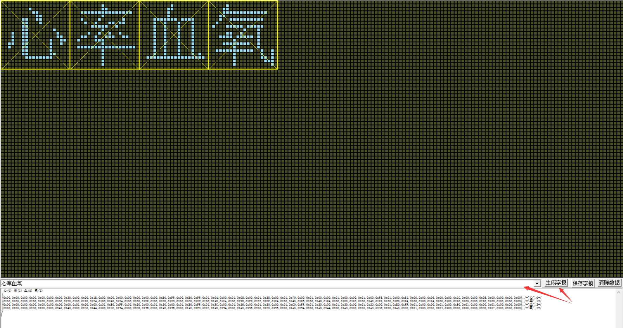Click the output area scrollbar up arrow
Screen dimensions: 623x328
click(x=618, y=293)
